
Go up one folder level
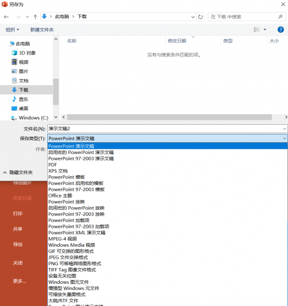35,17
